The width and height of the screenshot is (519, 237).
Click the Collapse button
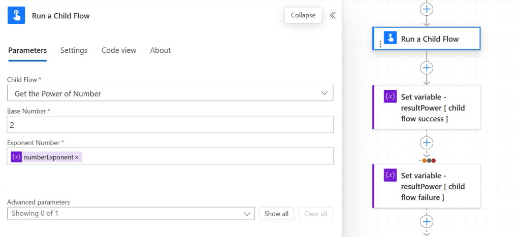(x=303, y=15)
